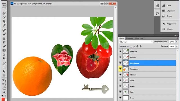Hide the Яблоко layer

(120, 75)
